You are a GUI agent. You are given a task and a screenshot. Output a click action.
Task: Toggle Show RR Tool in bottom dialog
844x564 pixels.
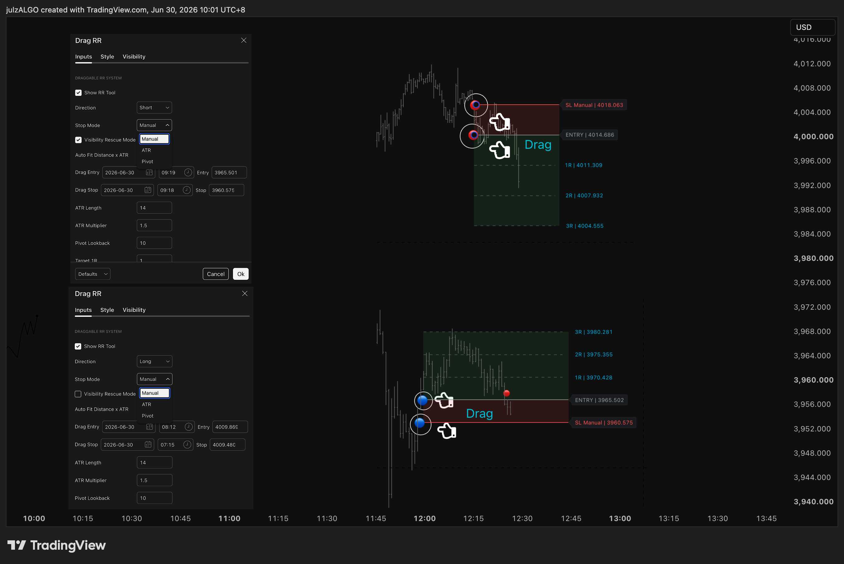pos(78,346)
